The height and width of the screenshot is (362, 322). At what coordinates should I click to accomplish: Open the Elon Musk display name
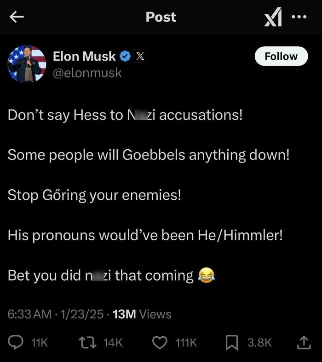pos(84,56)
